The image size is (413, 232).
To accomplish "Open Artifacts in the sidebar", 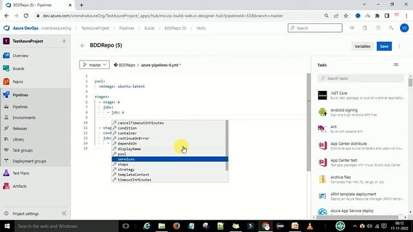I will [x=19, y=186].
